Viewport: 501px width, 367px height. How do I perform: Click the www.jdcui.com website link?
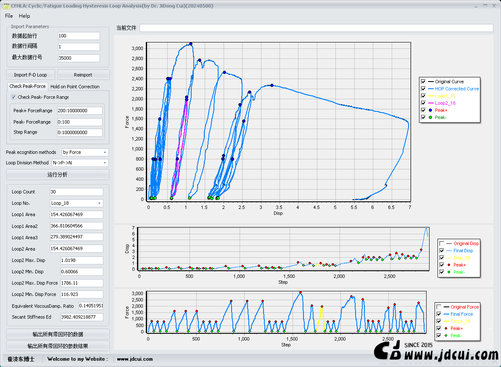(135, 359)
